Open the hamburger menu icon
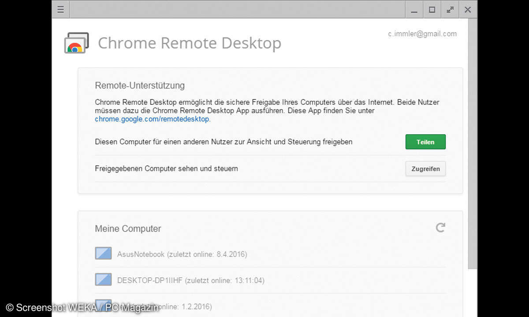 click(x=61, y=10)
